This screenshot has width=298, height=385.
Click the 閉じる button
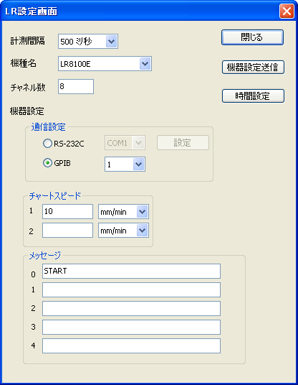pyautogui.click(x=252, y=37)
